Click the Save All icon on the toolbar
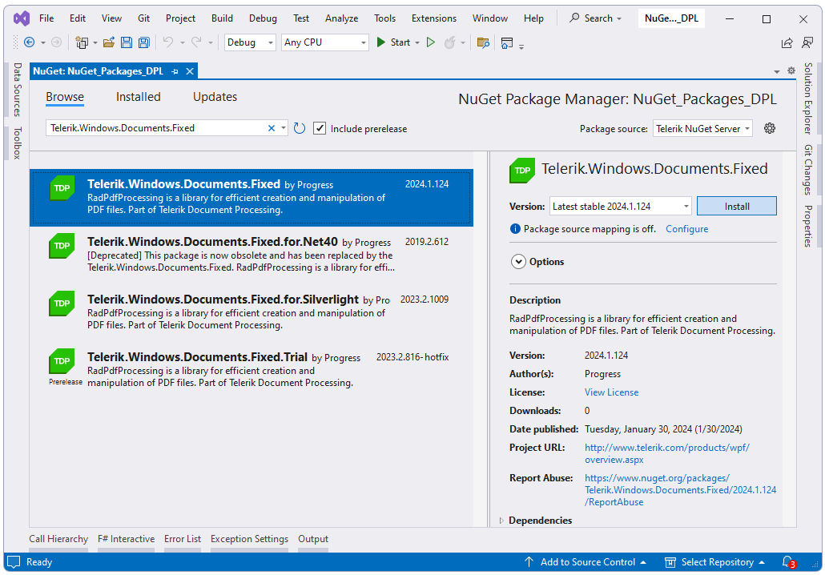 point(143,42)
